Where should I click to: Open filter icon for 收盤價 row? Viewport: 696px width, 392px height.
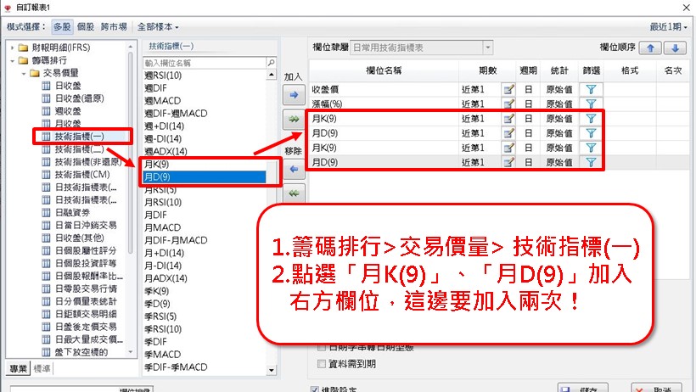(591, 88)
